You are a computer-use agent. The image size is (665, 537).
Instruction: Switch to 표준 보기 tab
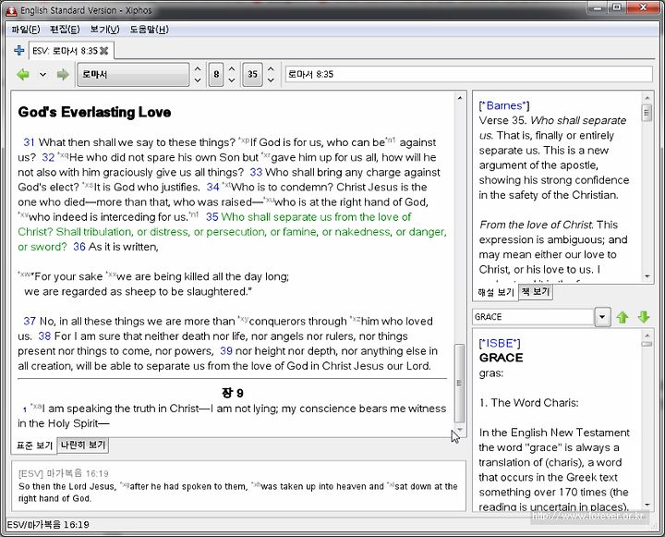click(34, 445)
